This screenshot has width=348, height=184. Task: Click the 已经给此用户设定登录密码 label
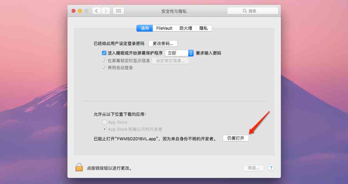pos(119,43)
